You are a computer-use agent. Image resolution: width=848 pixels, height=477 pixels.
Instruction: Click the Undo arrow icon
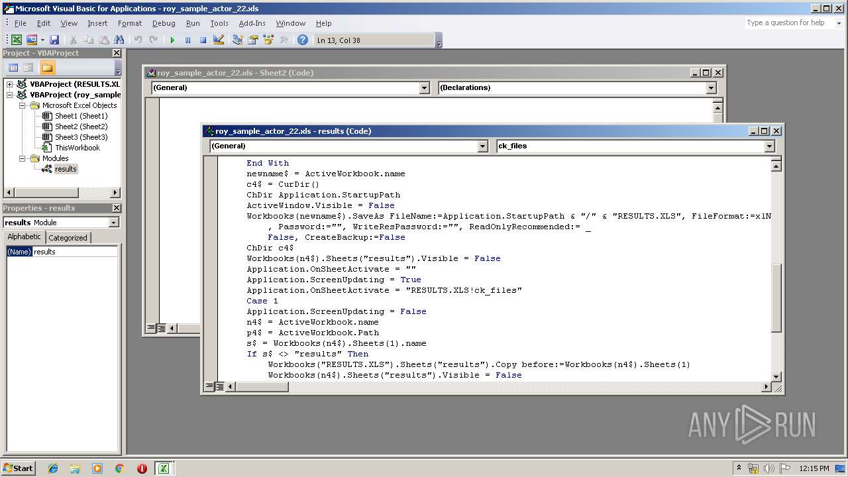click(x=138, y=40)
